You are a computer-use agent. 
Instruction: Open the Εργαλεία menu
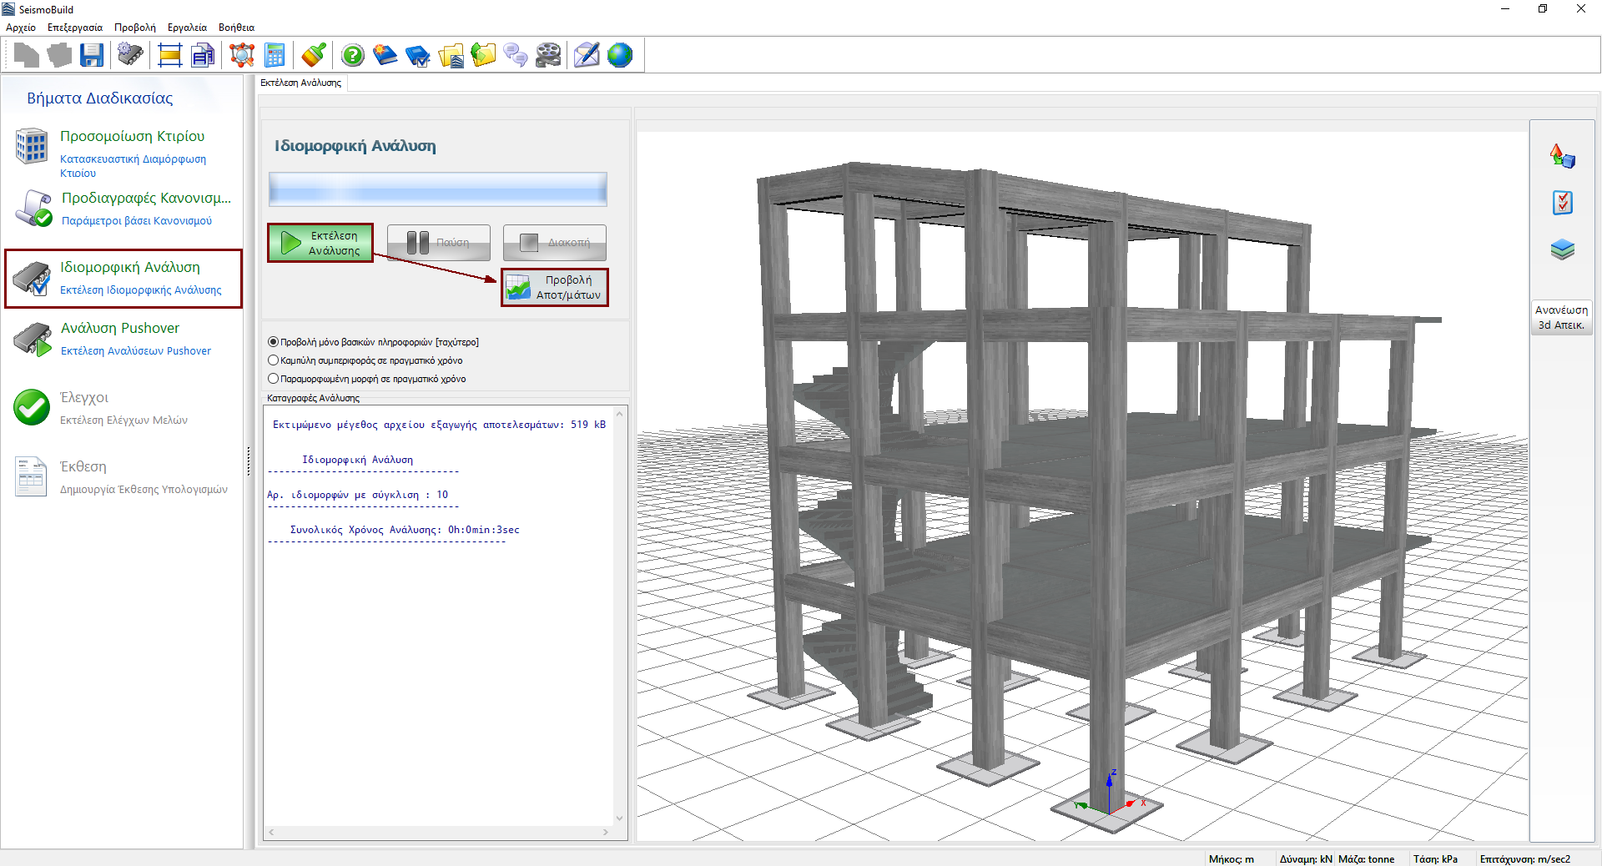187,28
